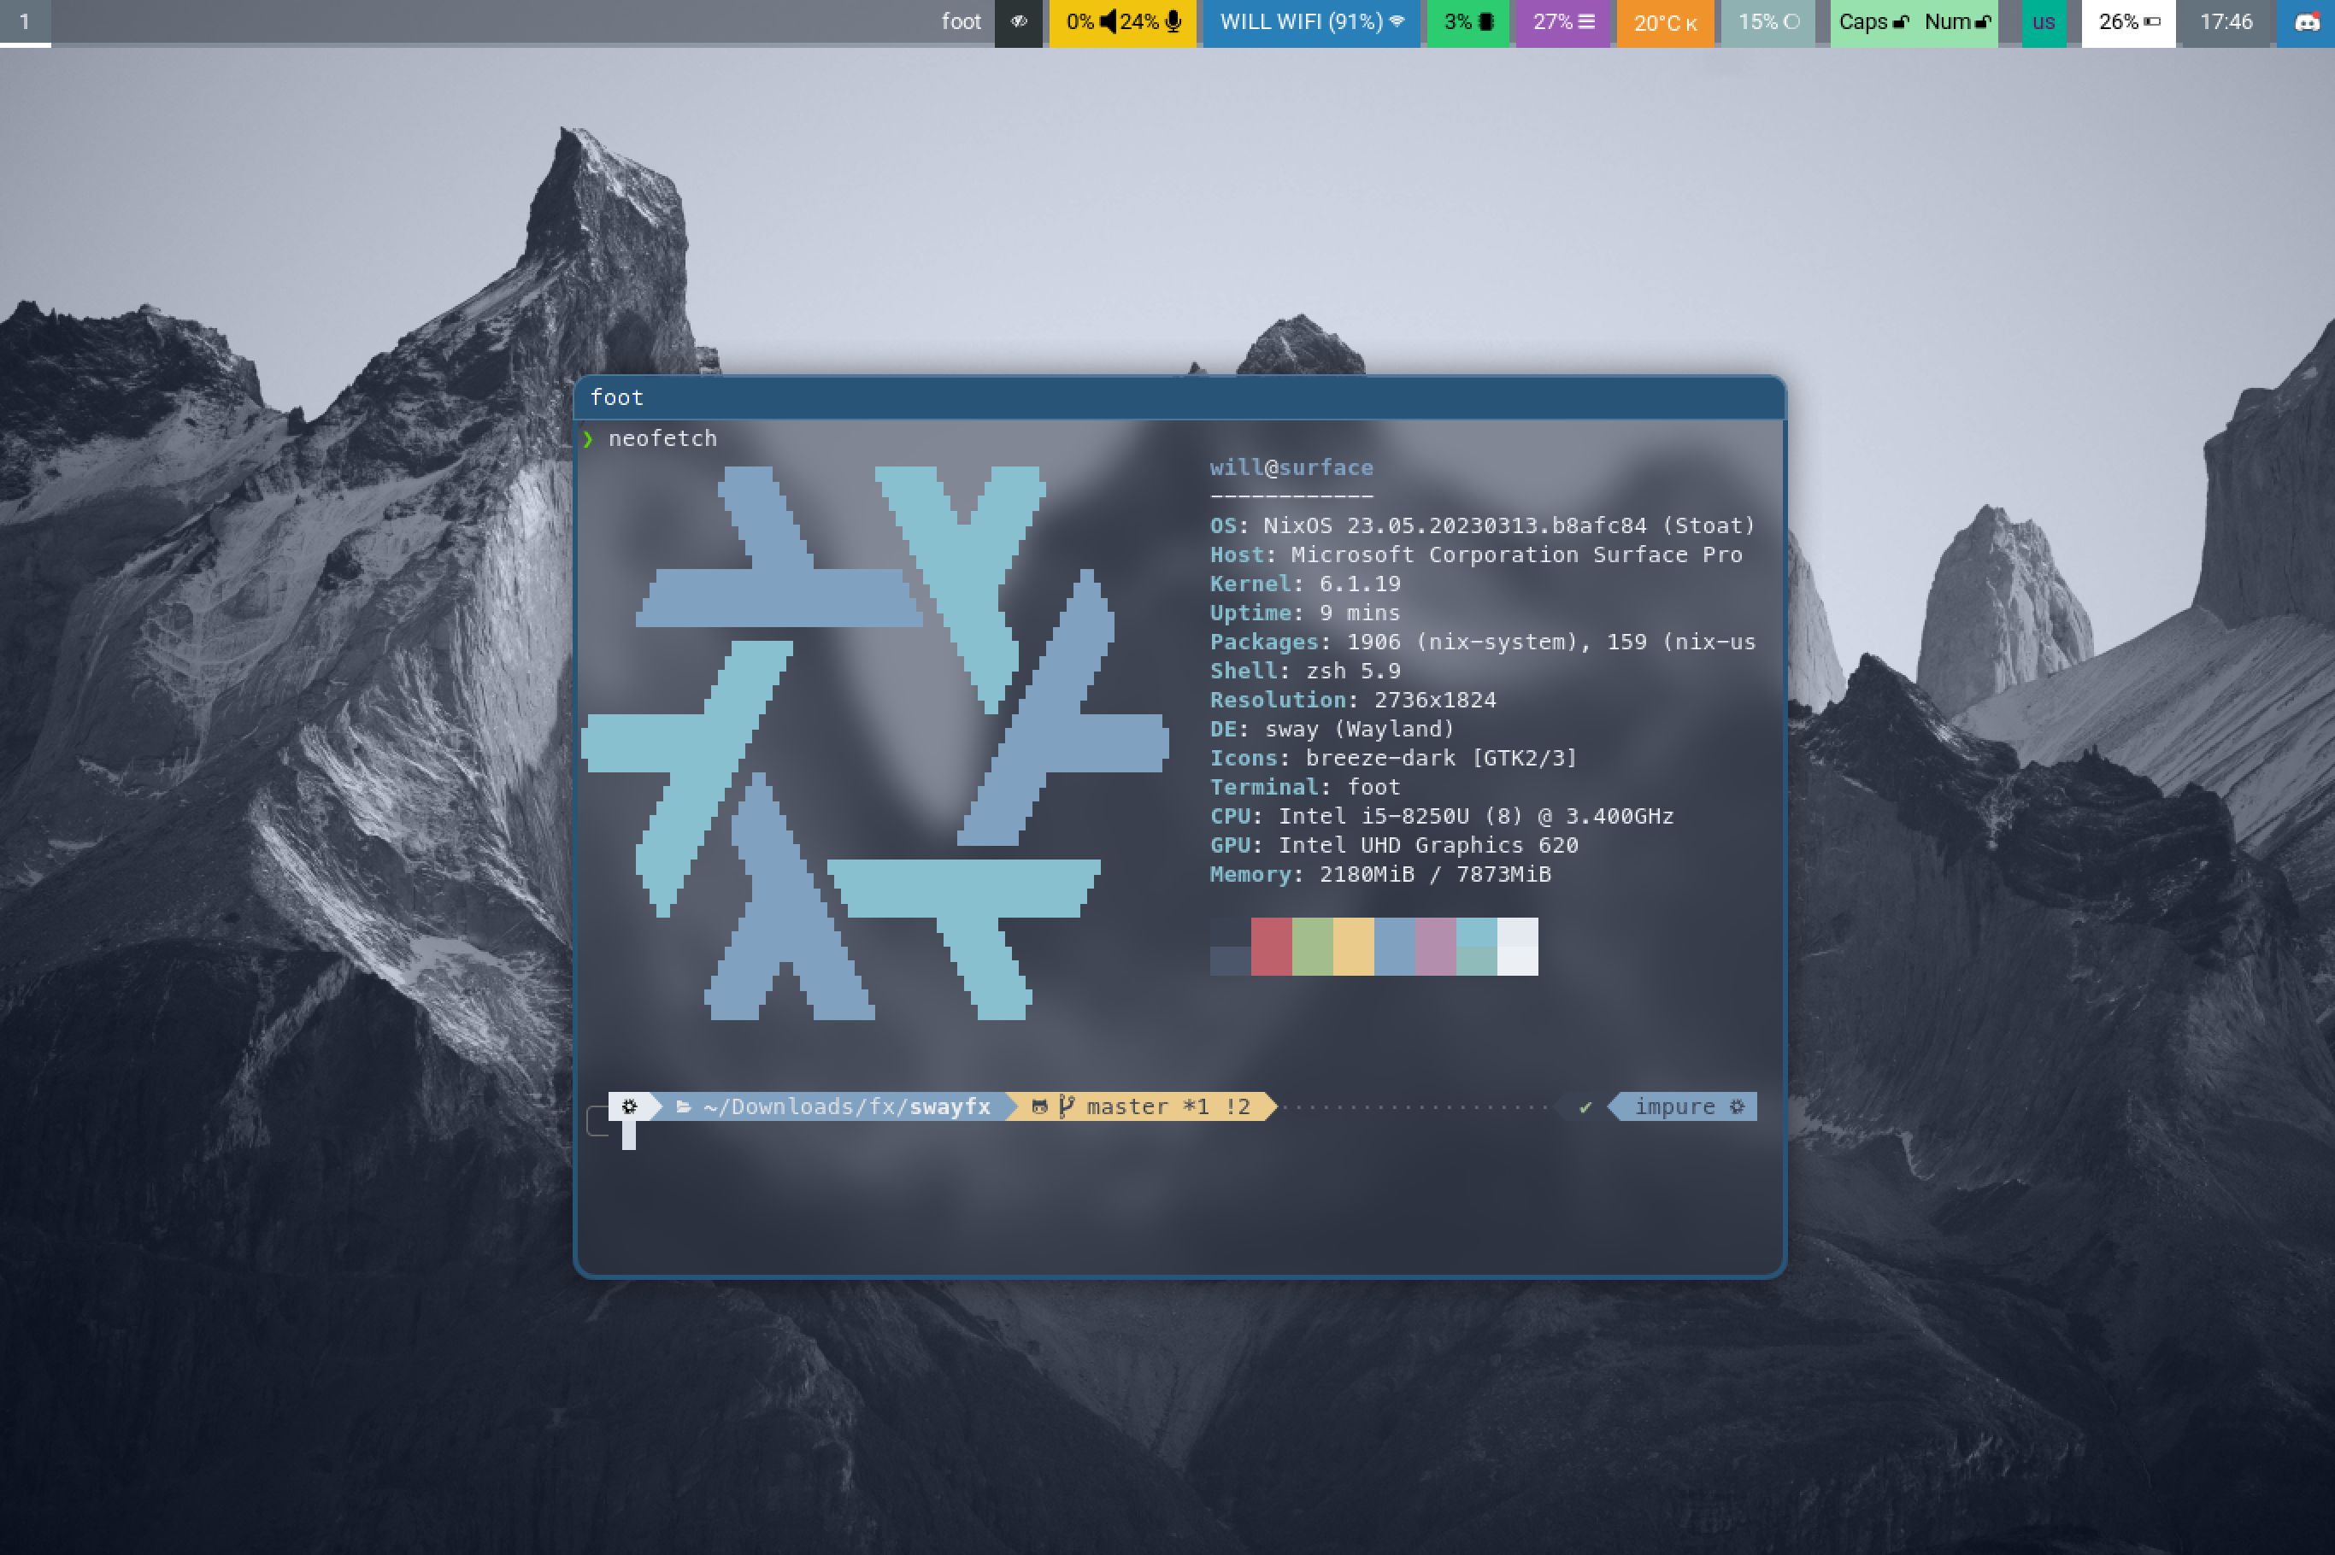Image resolution: width=2335 pixels, height=1555 pixels.
Task: Click the Nix gear icon in the prompt
Action: [x=629, y=1106]
